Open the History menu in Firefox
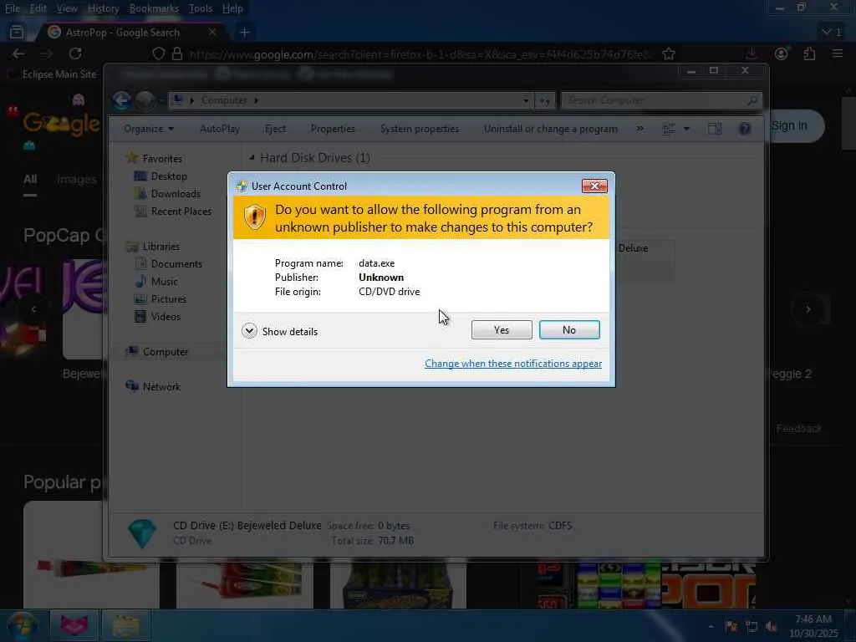The width and height of the screenshot is (856, 642). tap(103, 8)
